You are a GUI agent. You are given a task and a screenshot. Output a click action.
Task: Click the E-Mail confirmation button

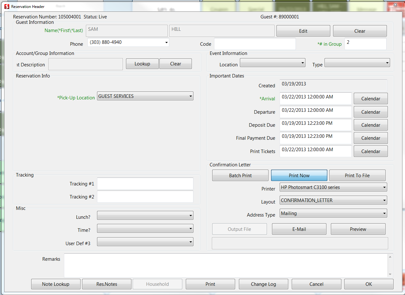coord(299,229)
